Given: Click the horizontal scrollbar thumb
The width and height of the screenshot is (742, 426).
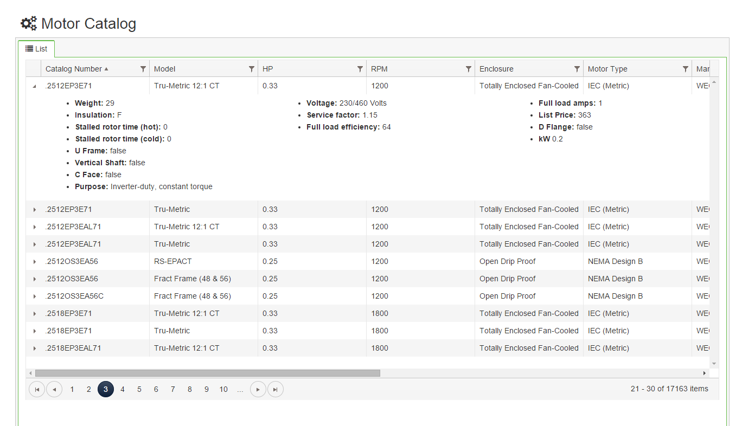Looking at the screenshot, I should click(207, 373).
